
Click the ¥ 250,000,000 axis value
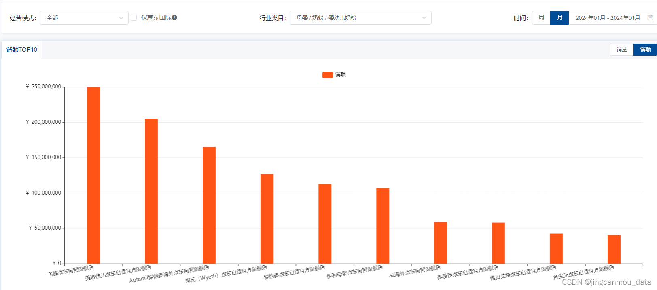44,87
